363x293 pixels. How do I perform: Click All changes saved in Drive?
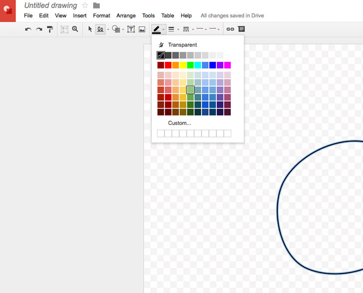click(232, 15)
